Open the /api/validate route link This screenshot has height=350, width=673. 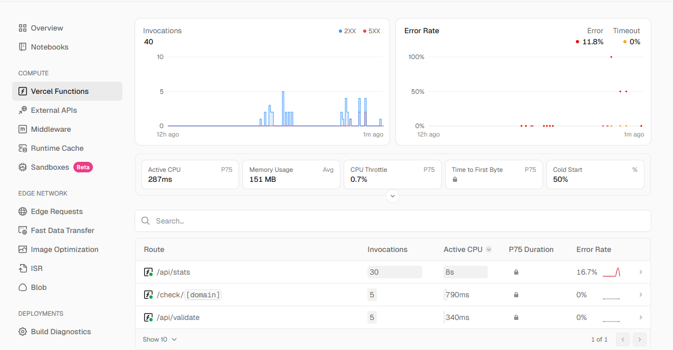(178, 317)
